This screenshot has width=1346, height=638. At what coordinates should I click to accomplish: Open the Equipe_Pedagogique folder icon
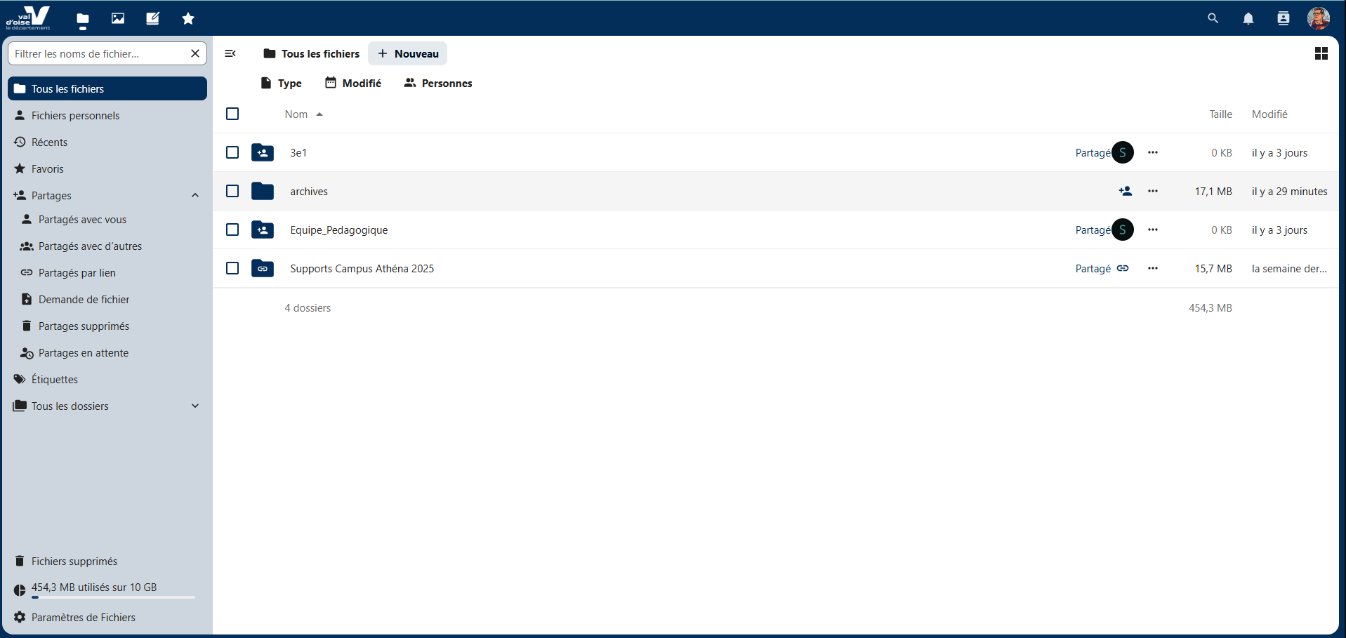(263, 230)
